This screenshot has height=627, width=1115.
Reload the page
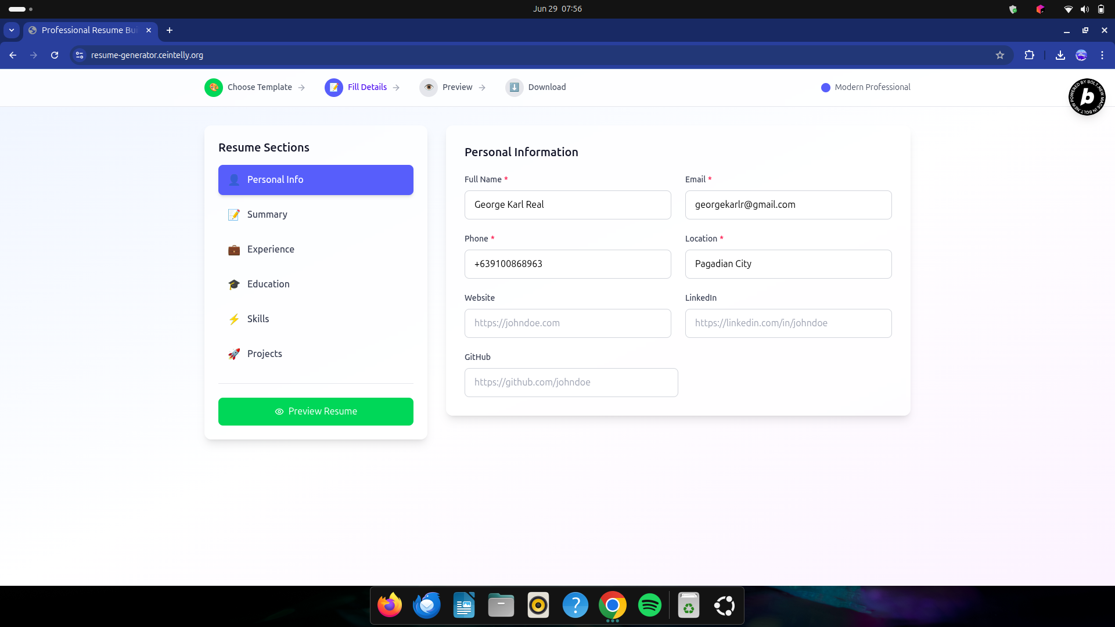click(55, 55)
